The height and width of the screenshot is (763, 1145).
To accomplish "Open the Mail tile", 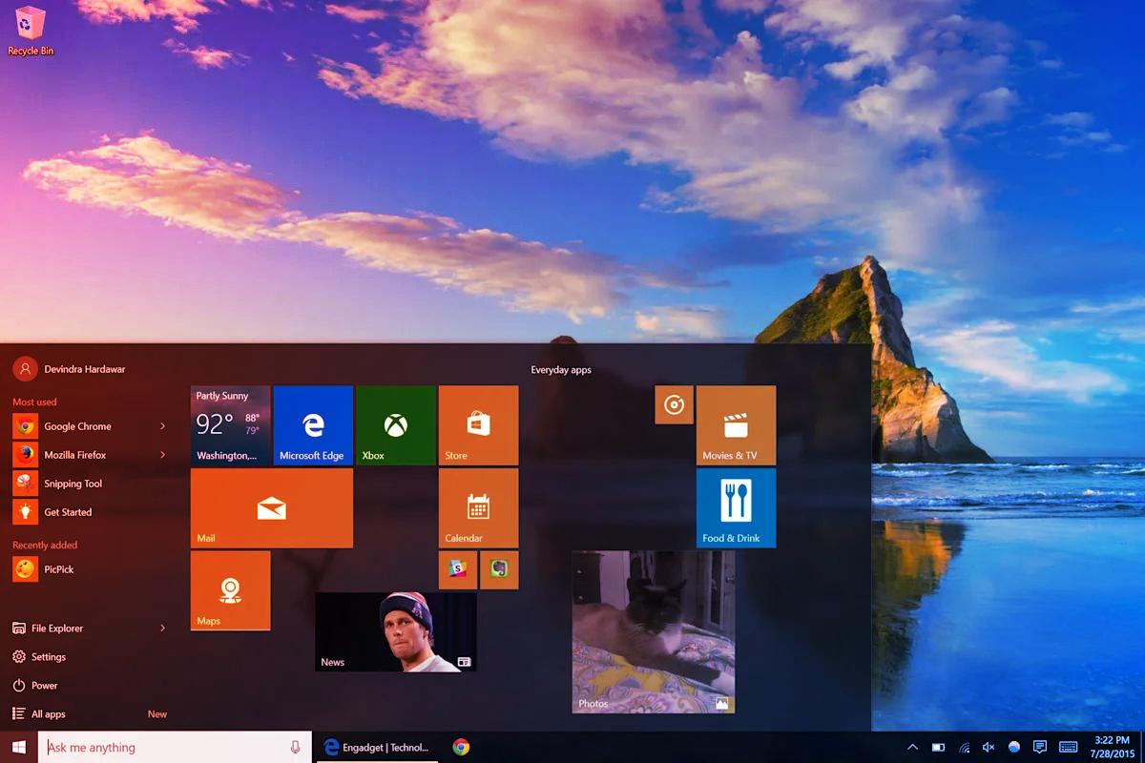I will [x=272, y=508].
